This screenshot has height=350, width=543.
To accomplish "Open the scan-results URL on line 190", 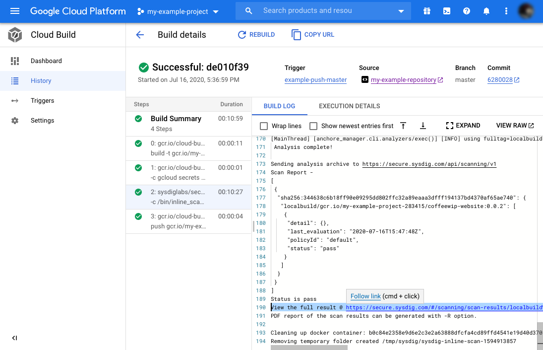I will pos(444,307).
